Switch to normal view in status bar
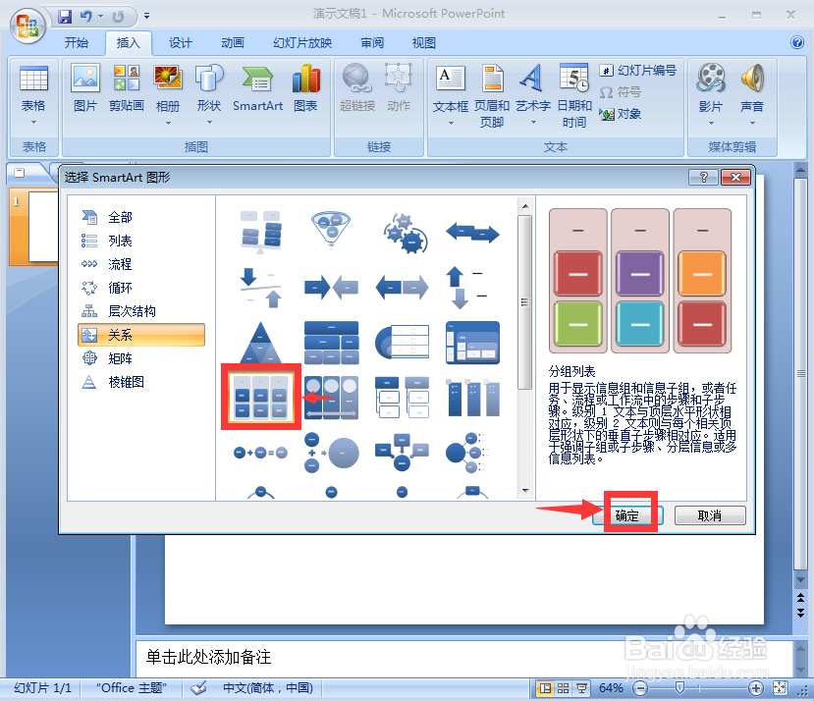Screen dimensions: 814x701 (x=545, y=688)
